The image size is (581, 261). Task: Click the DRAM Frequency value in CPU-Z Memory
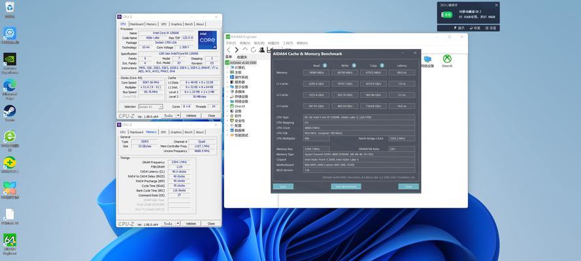click(179, 162)
